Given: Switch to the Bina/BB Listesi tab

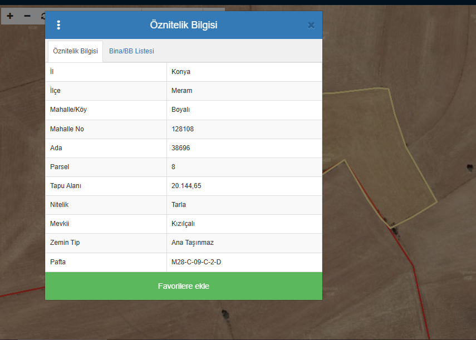Looking at the screenshot, I should click(x=131, y=51).
